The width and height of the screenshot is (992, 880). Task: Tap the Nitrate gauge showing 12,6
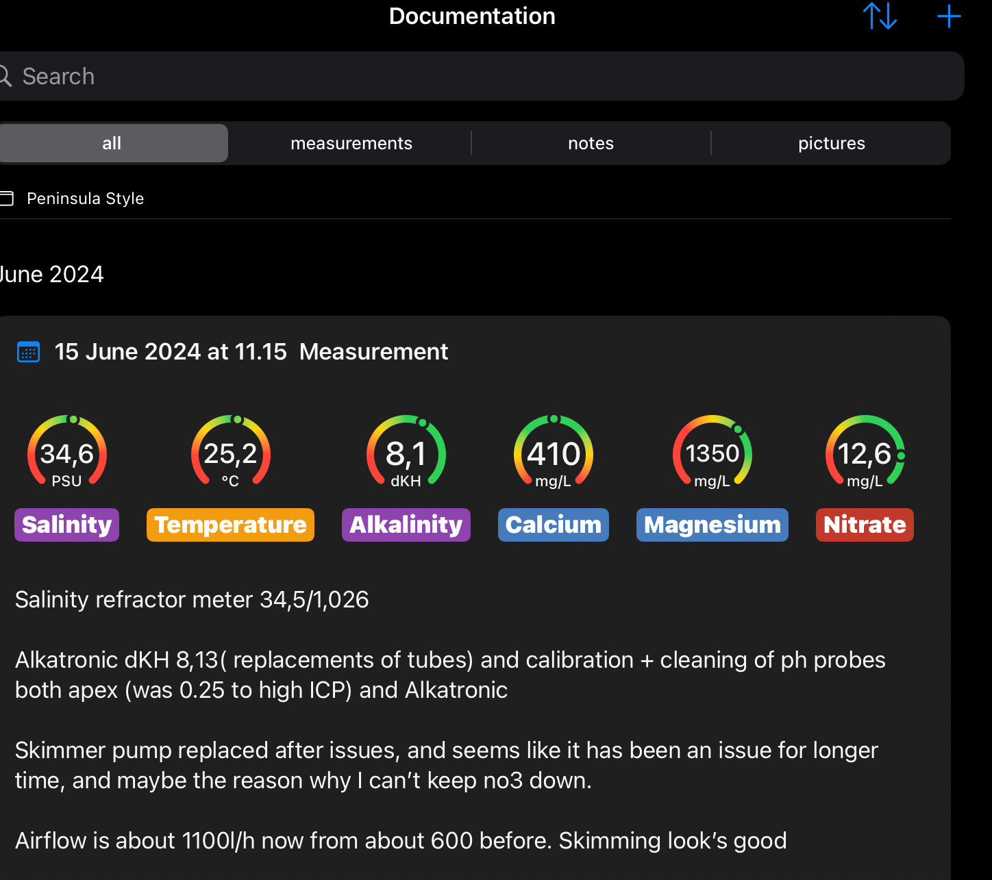pyautogui.click(x=865, y=453)
